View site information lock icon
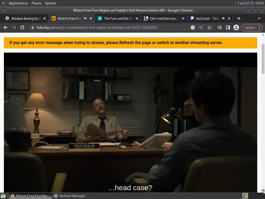The width and height of the screenshot is (265, 199). pos(33,27)
